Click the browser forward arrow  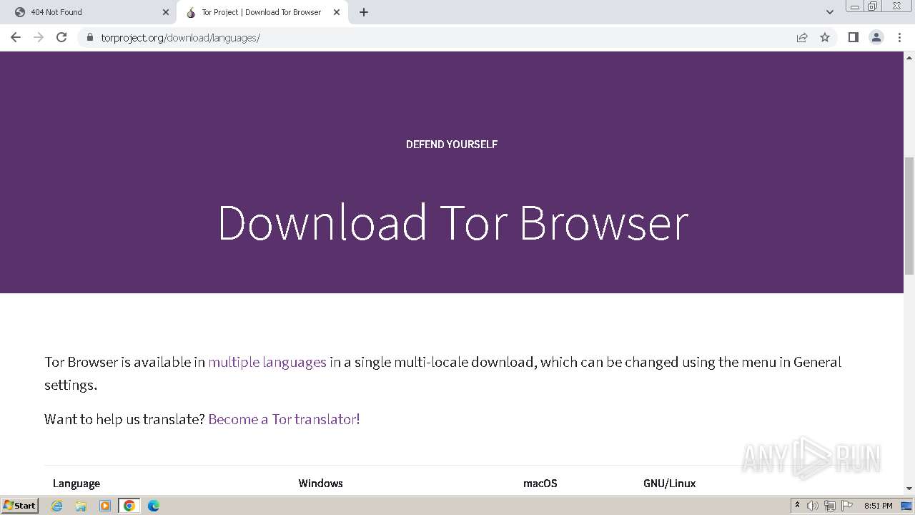coord(39,37)
